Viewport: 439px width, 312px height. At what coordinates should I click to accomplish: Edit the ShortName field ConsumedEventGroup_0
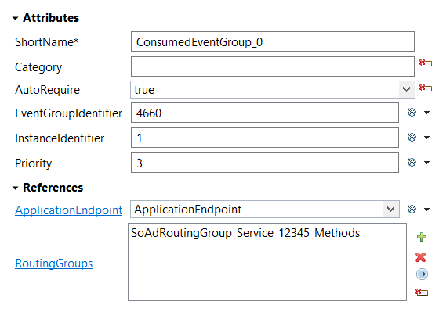pos(273,41)
